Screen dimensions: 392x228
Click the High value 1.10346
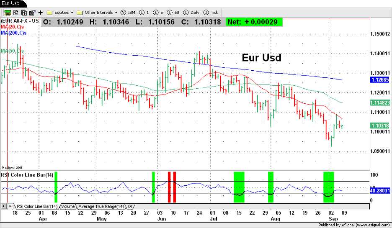coord(116,22)
